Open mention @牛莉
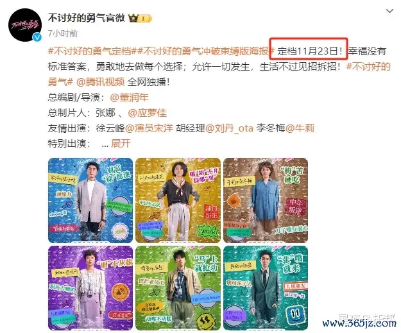Screen dimensions: 401x333 [300, 128]
